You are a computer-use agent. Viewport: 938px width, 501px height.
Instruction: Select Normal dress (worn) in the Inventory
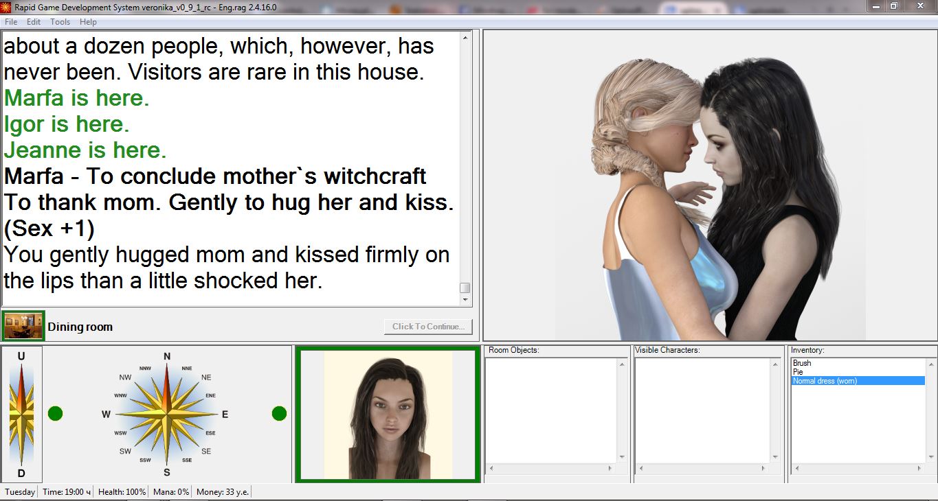[x=825, y=381]
